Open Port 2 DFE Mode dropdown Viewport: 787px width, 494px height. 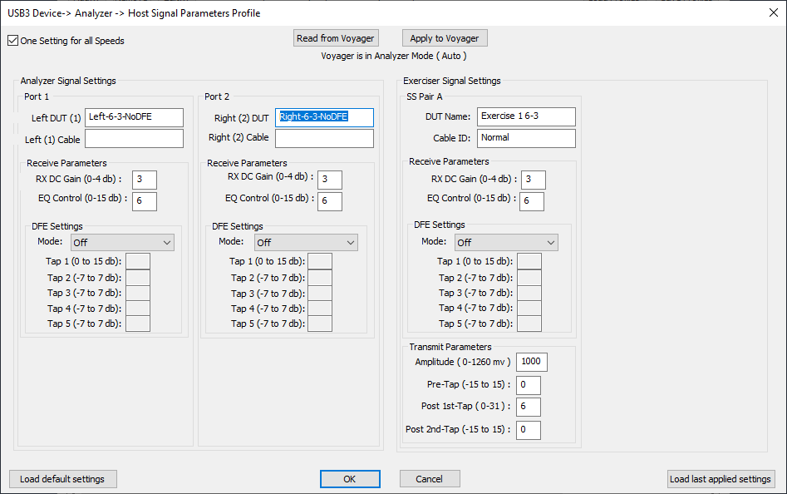click(306, 243)
